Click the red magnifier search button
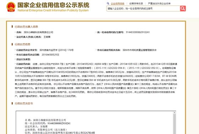199x134 pixels. click(x=183, y=9)
